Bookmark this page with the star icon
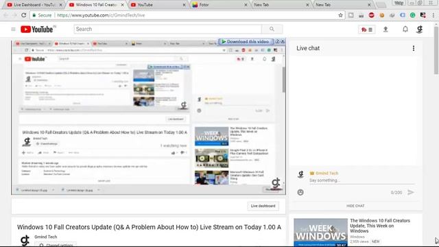Image resolution: width=439 pixels, height=247 pixels. pyautogui.click(x=340, y=15)
